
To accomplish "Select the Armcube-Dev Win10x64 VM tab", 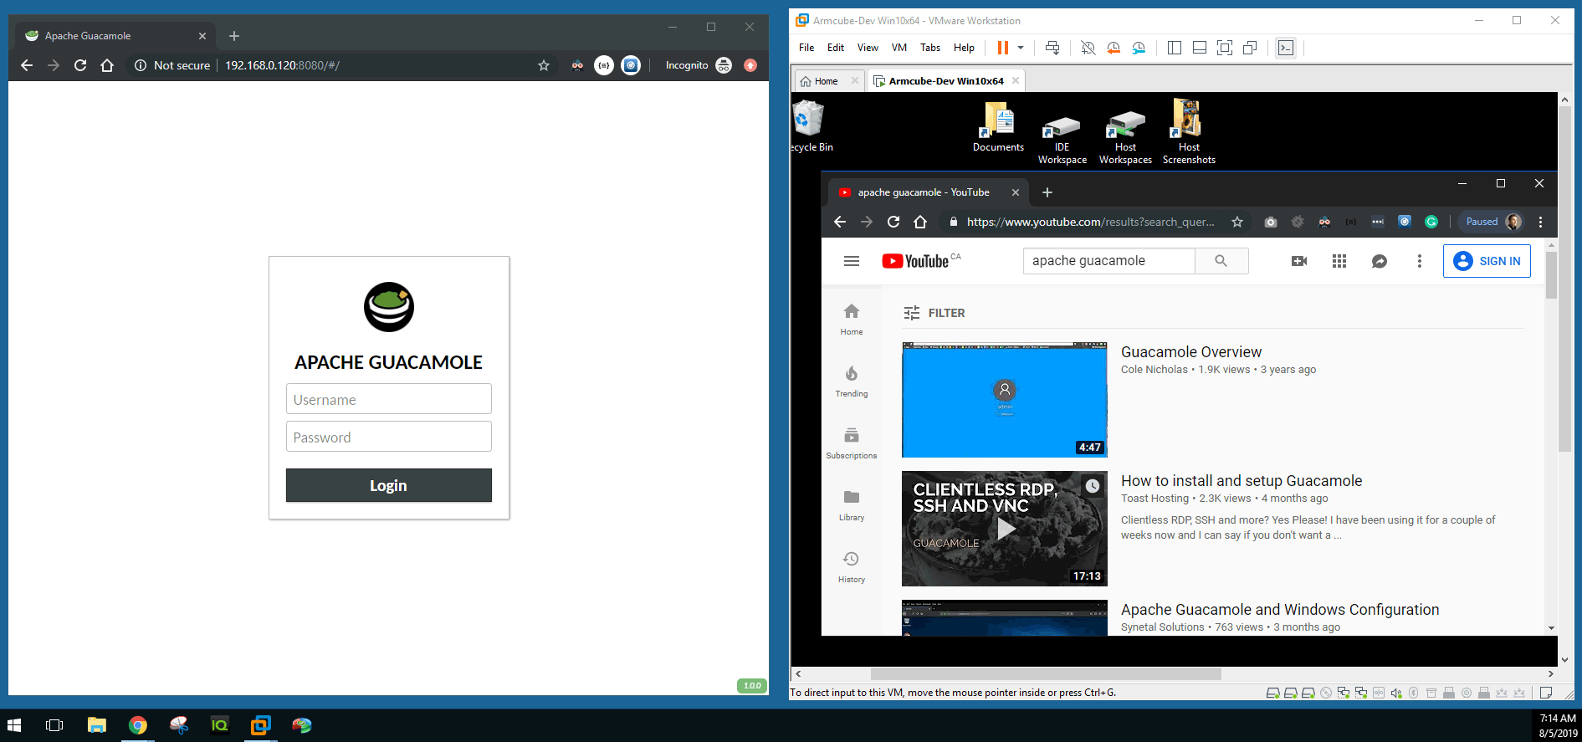I will point(945,81).
